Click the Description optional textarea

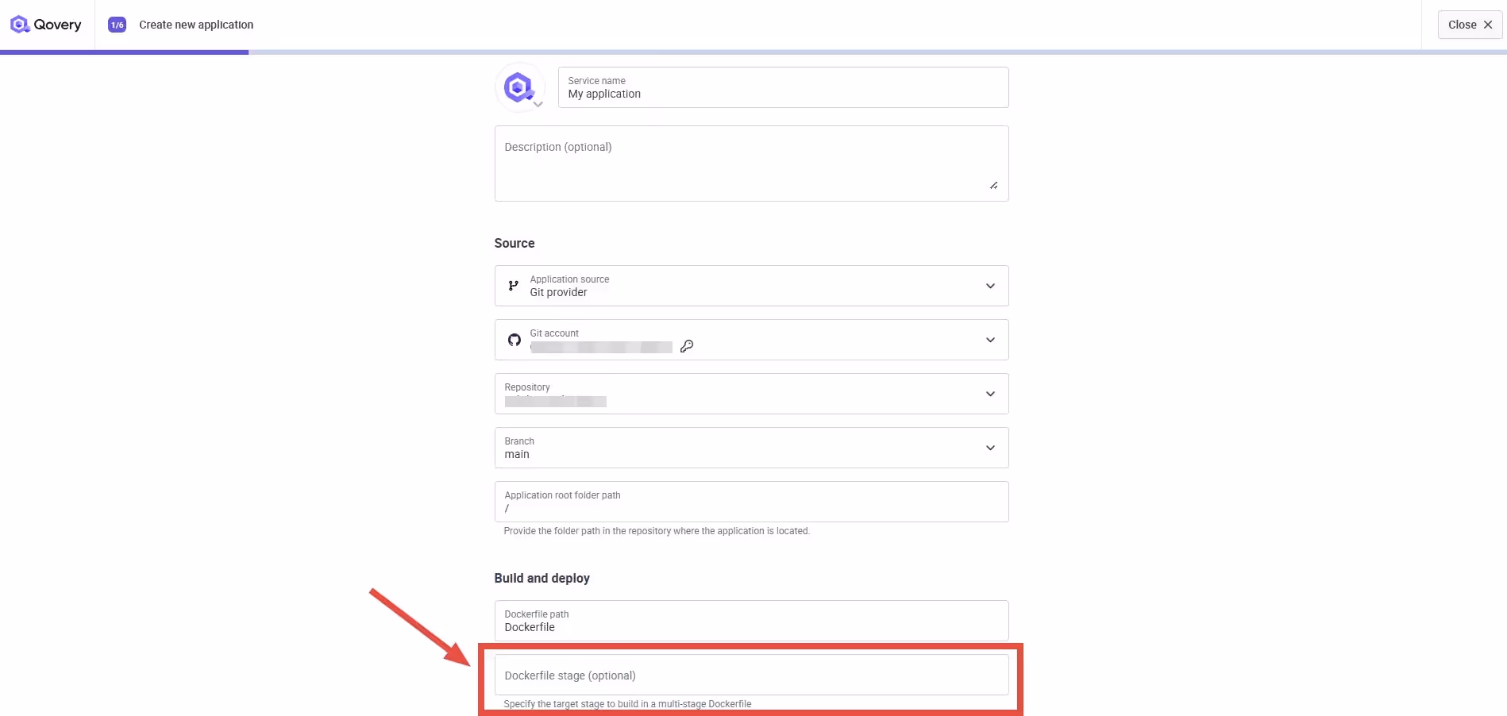point(750,163)
